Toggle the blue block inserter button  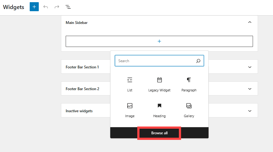pyautogui.click(x=34, y=7)
